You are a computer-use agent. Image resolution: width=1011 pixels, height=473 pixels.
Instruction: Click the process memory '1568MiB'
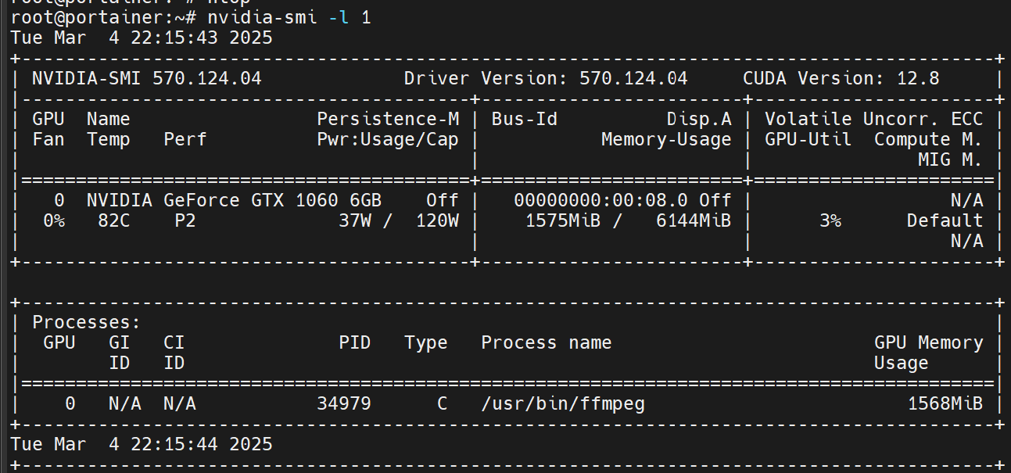[945, 403]
